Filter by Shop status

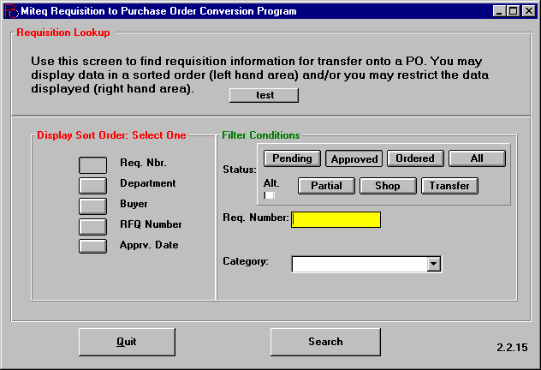[x=388, y=185]
